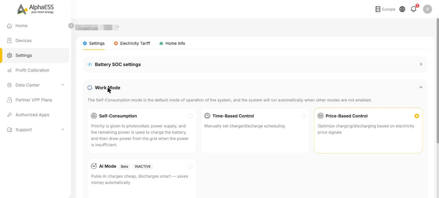The image size is (439, 198).
Task: Click the Data Center database icon
Action: (x=9, y=85)
